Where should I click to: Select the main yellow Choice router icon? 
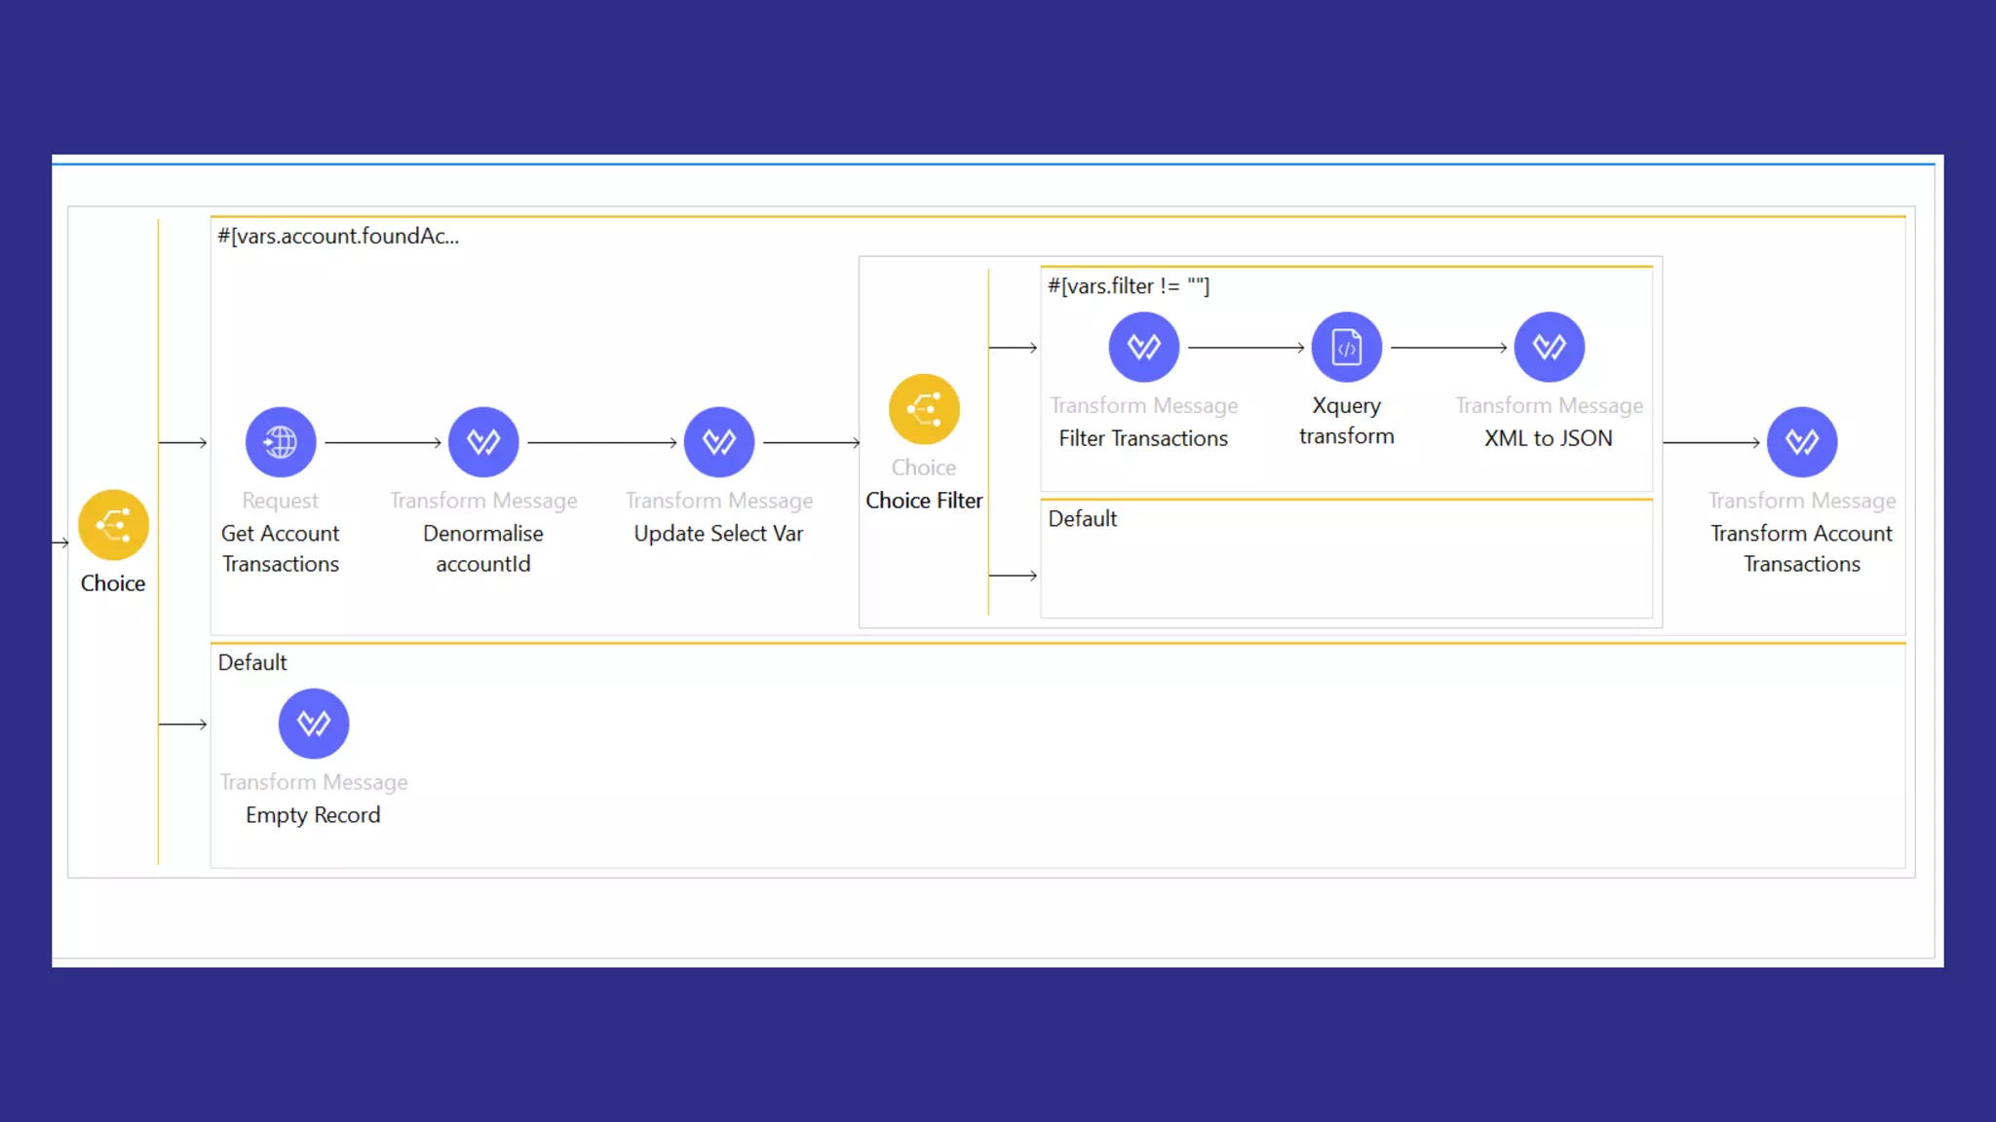point(113,525)
